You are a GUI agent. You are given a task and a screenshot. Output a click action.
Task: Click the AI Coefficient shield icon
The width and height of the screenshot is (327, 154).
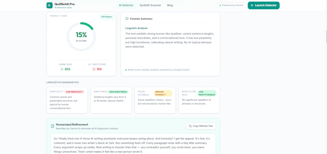point(94,69)
